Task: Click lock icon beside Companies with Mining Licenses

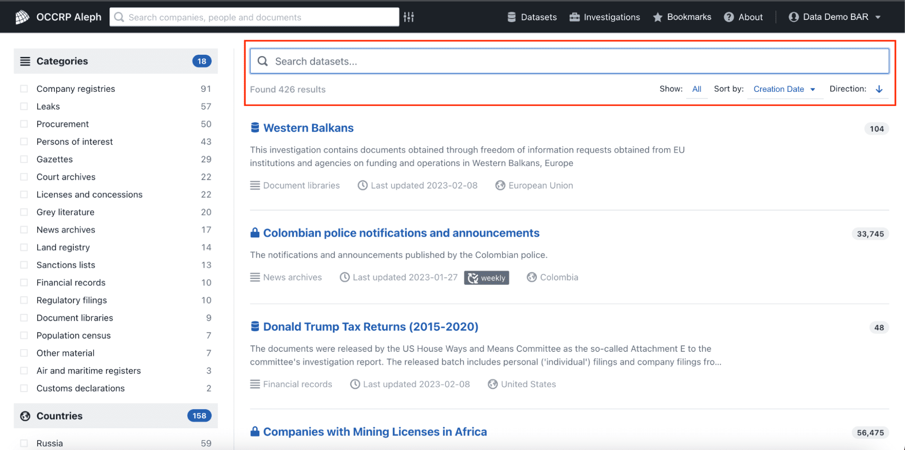Action: [255, 431]
